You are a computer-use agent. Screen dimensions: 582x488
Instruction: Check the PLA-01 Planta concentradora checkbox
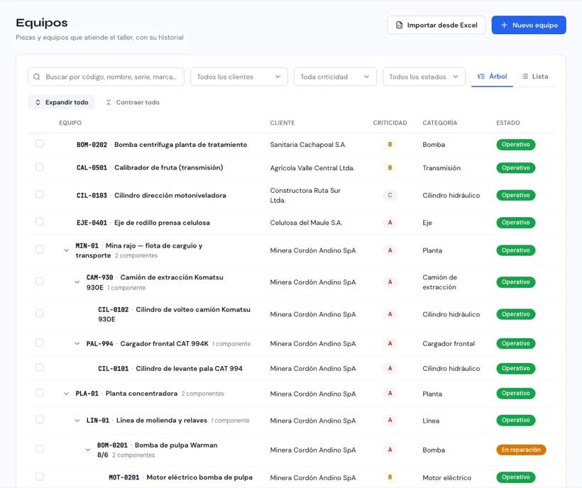click(39, 393)
